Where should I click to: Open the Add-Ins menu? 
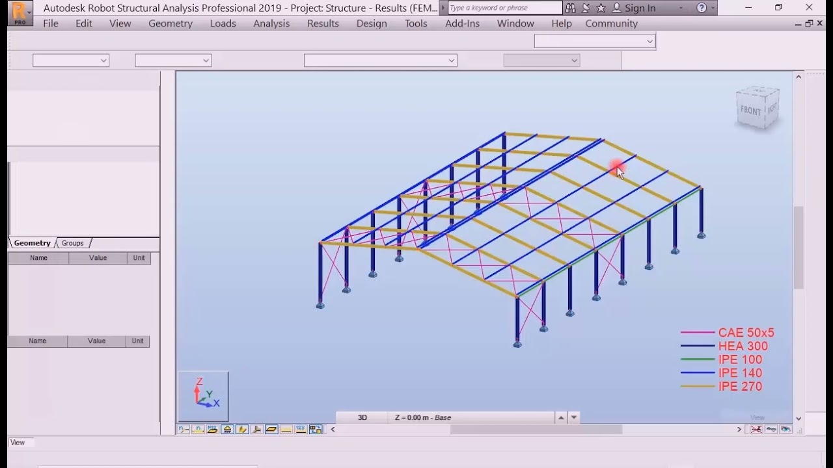[463, 23]
